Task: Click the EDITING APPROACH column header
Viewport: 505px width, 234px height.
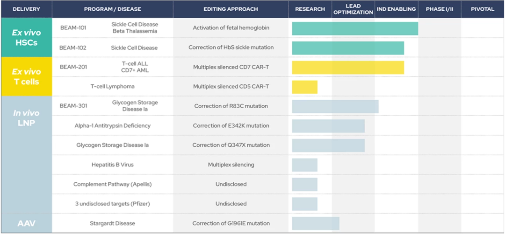Action: click(x=231, y=9)
